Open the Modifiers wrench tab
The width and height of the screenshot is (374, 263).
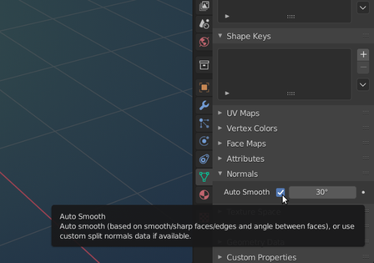pyautogui.click(x=204, y=105)
